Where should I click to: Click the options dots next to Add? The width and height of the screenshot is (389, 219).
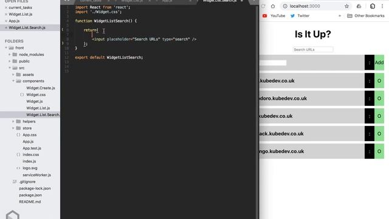click(x=370, y=63)
